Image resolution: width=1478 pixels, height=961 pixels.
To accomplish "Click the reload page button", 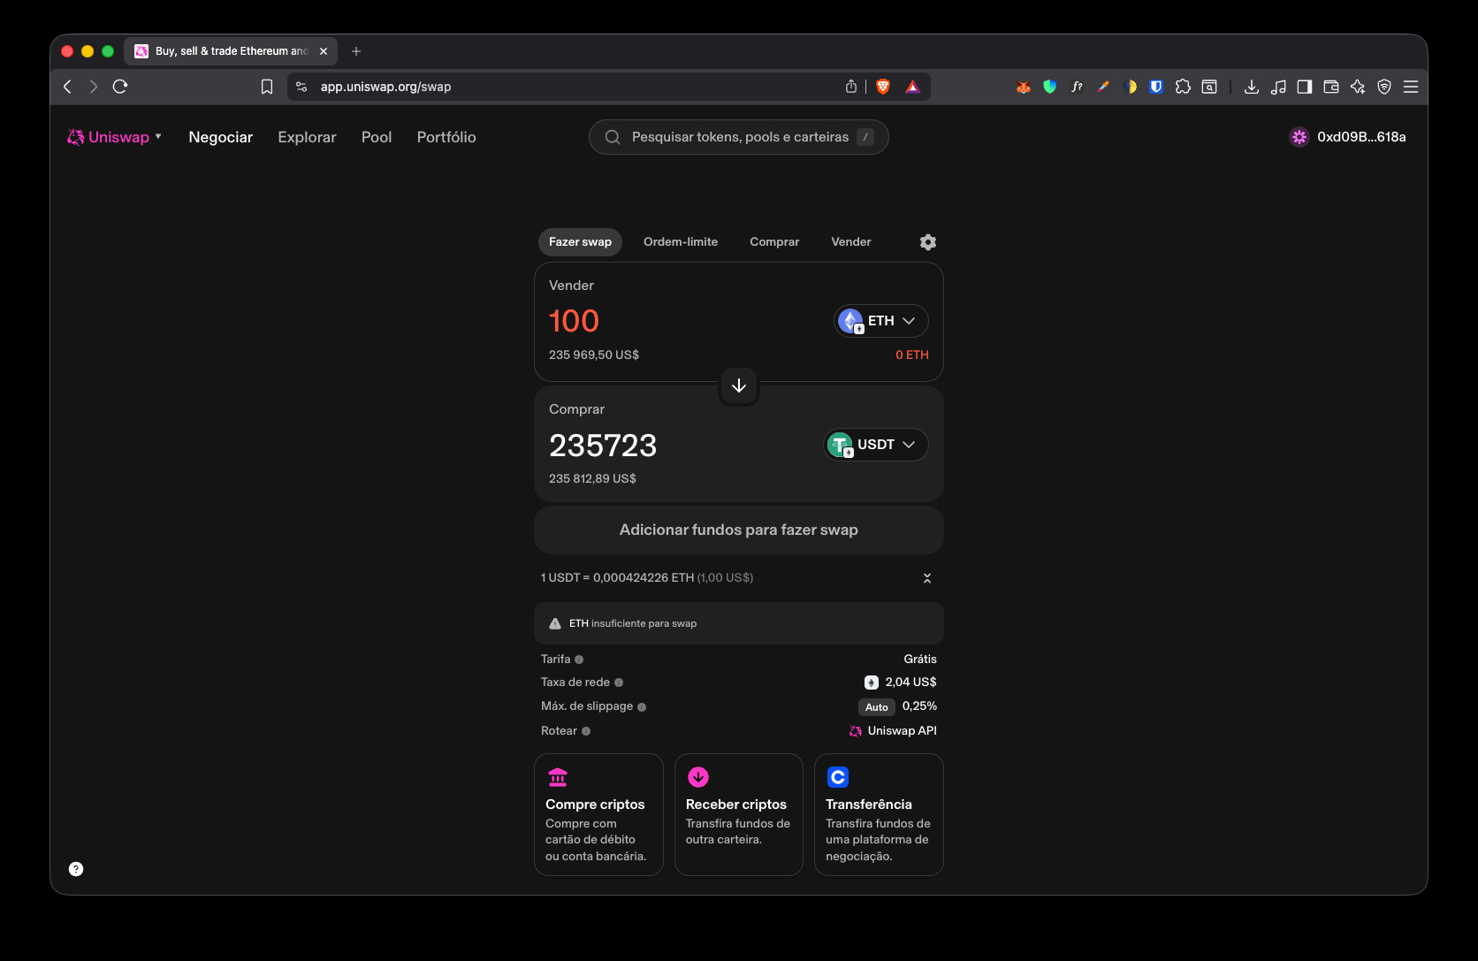I will pos(120,87).
